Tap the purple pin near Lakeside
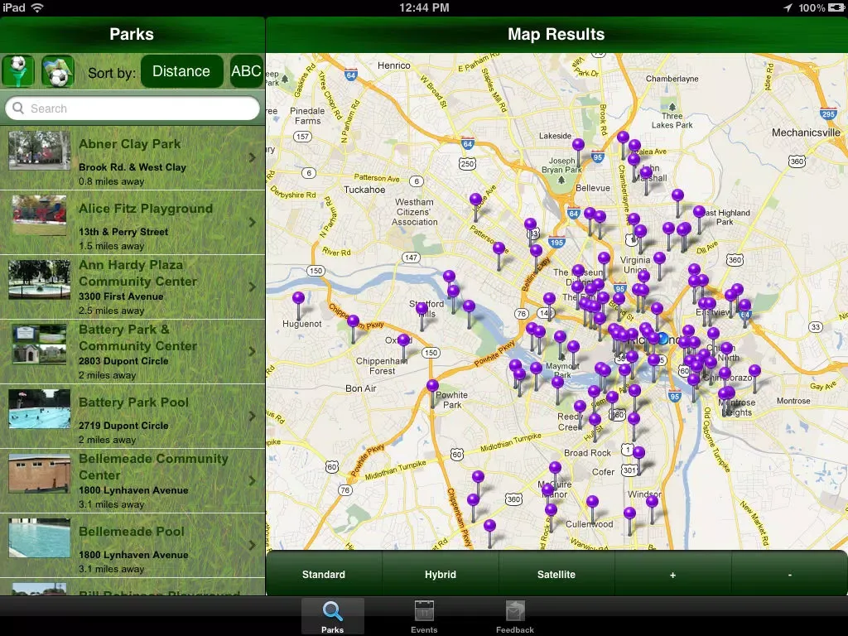848x636 pixels. (578, 144)
